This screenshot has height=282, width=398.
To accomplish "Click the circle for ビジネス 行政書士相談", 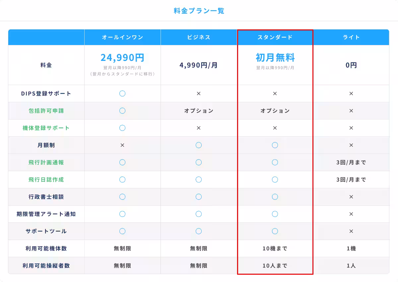I will pos(199,197).
